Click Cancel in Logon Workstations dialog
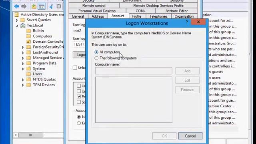 [190, 136]
